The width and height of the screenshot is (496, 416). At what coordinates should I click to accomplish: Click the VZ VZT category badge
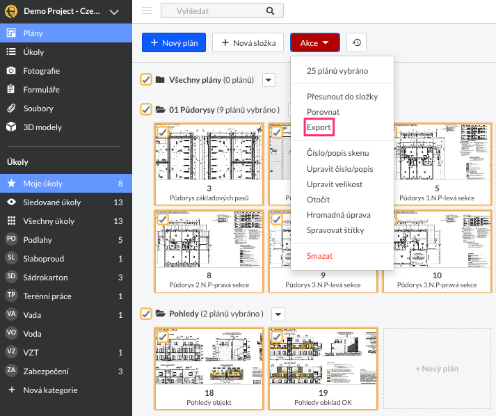point(11,351)
